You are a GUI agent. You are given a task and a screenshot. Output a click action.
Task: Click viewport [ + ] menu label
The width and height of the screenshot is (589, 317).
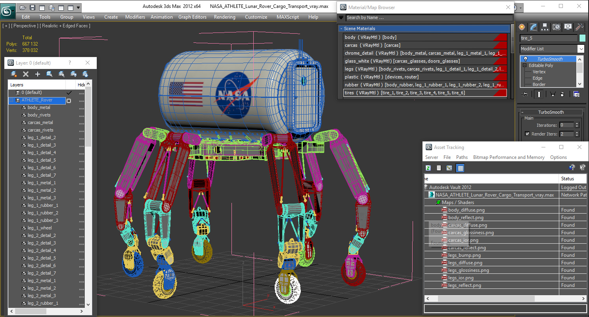click(x=6, y=26)
